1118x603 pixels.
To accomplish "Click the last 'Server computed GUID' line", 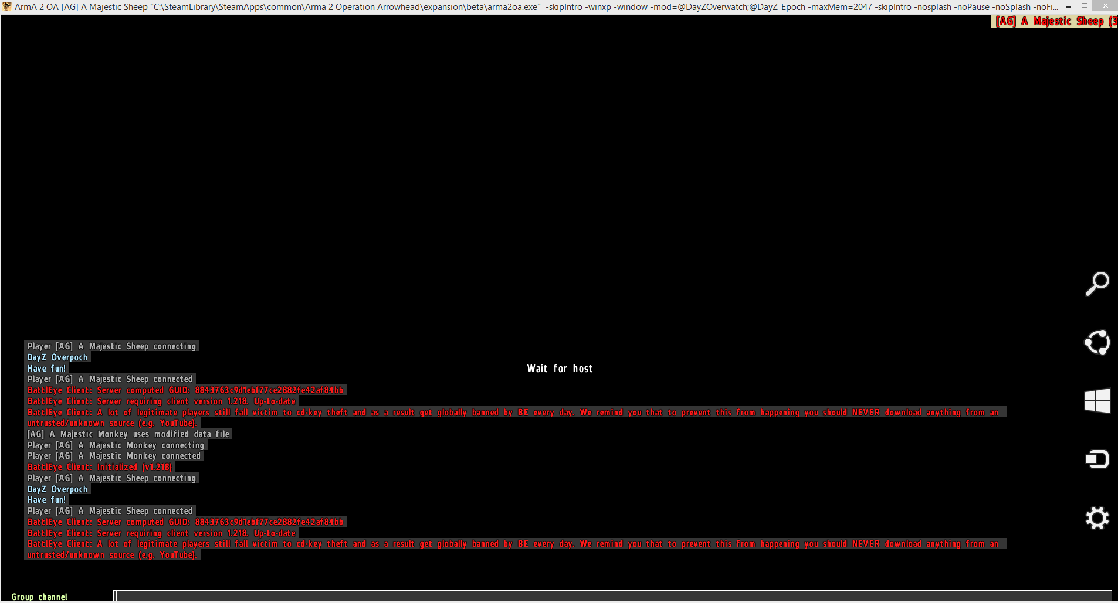I will 185,522.
